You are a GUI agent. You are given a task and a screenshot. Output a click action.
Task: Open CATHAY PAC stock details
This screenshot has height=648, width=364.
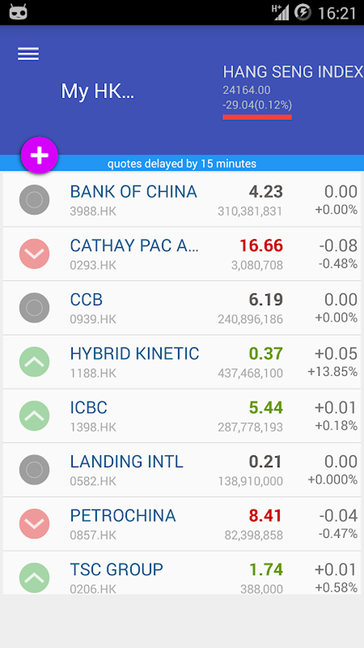point(134,246)
